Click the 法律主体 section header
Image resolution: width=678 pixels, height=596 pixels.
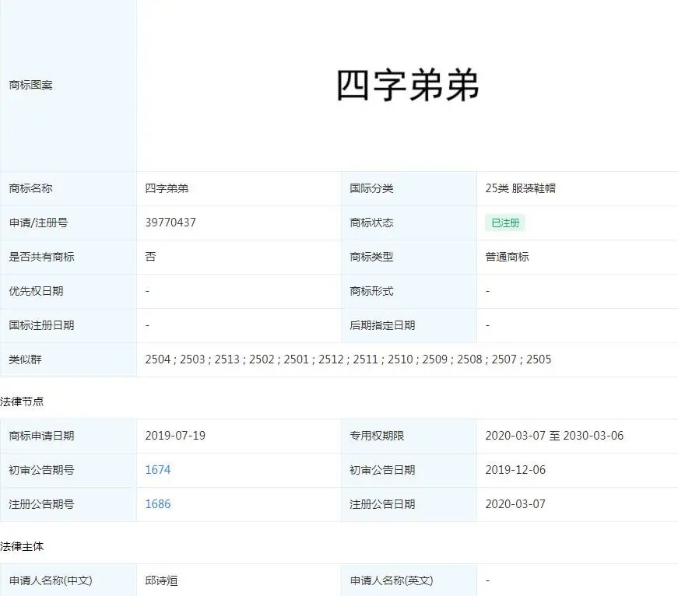pos(23,546)
